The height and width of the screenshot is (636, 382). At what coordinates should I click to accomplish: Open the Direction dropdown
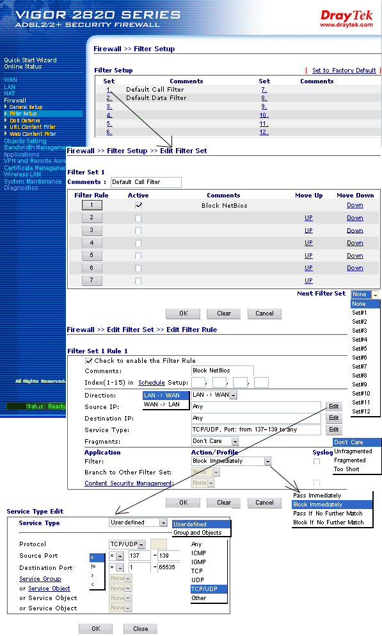point(214,395)
